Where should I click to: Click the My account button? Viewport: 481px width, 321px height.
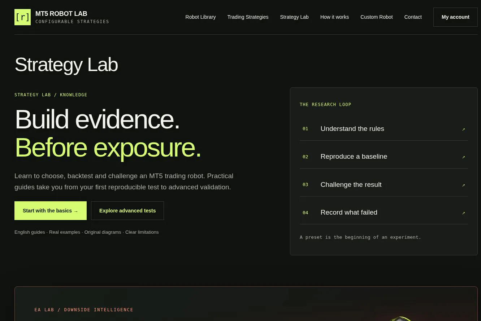[x=455, y=17]
